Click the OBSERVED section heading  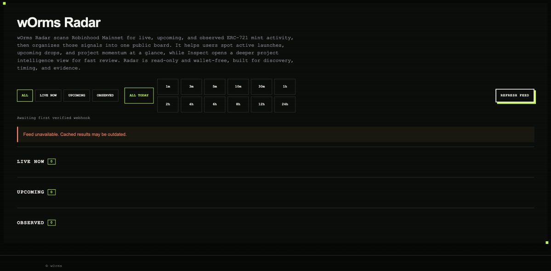point(31,222)
